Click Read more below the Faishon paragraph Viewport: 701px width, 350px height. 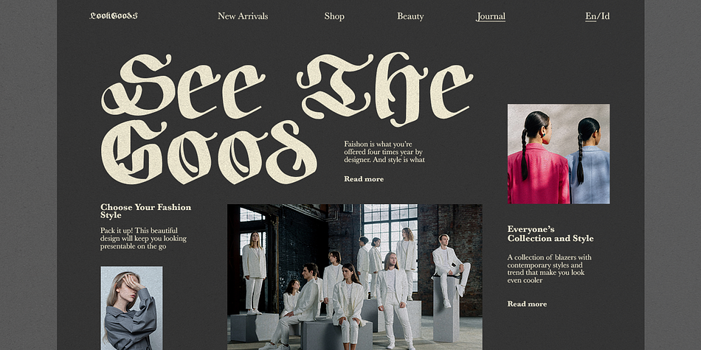(x=364, y=179)
